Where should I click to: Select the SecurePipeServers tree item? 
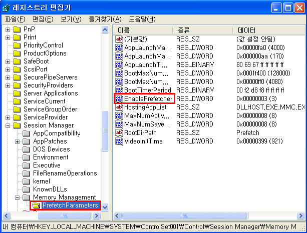tap(51, 77)
